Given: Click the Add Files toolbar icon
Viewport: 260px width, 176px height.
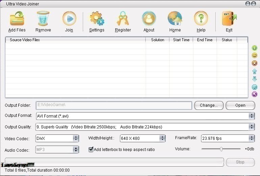Looking at the screenshot, I should pyautogui.click(x=17, y=19).
